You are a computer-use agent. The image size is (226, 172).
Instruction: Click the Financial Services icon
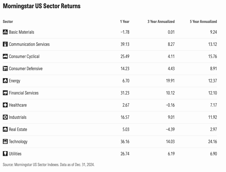point(5,93)
